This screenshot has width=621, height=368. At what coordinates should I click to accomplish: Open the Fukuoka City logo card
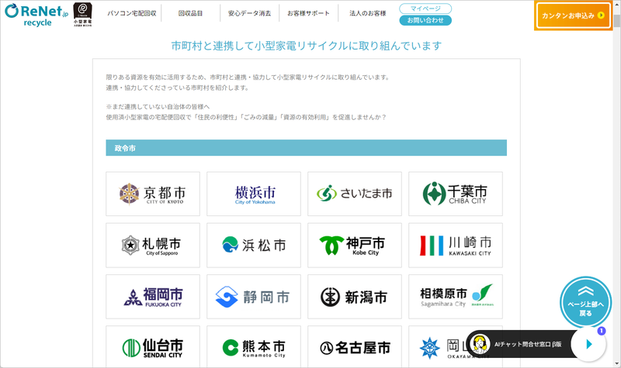coord(153,297)
